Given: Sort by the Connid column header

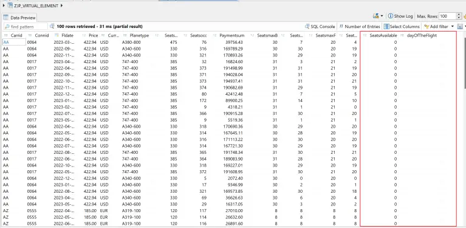Looking at the screenshot, I should [41, 35].
